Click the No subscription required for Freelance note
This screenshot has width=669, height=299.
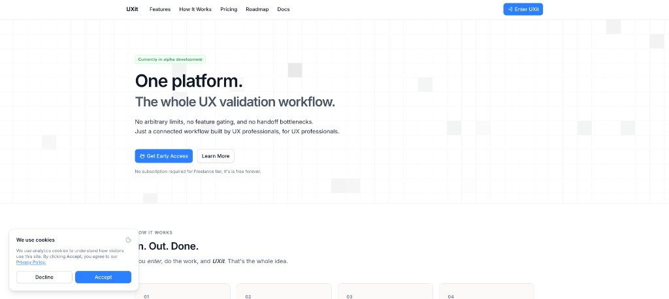pos(198,172)
